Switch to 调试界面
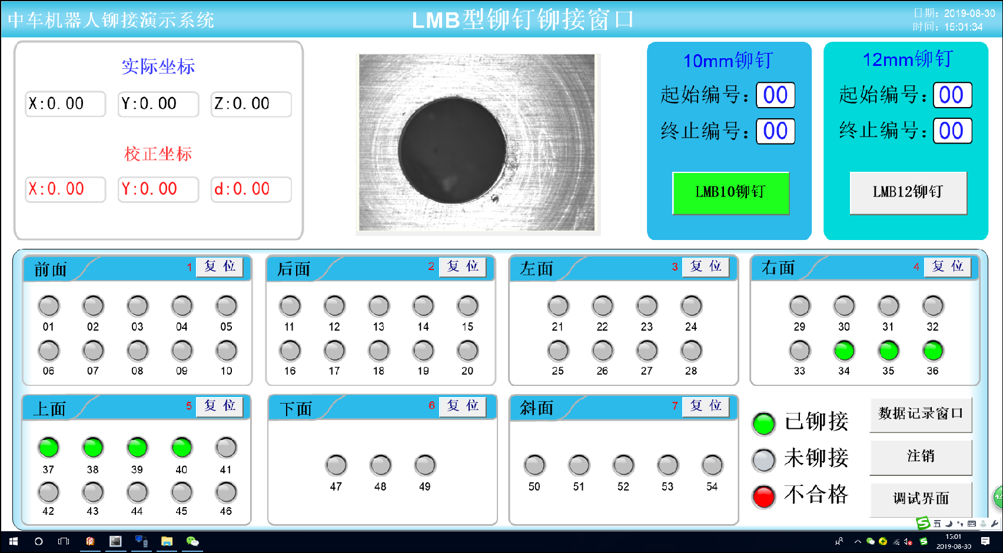Viewport: 1003px width, 553px height. point(921,499)
